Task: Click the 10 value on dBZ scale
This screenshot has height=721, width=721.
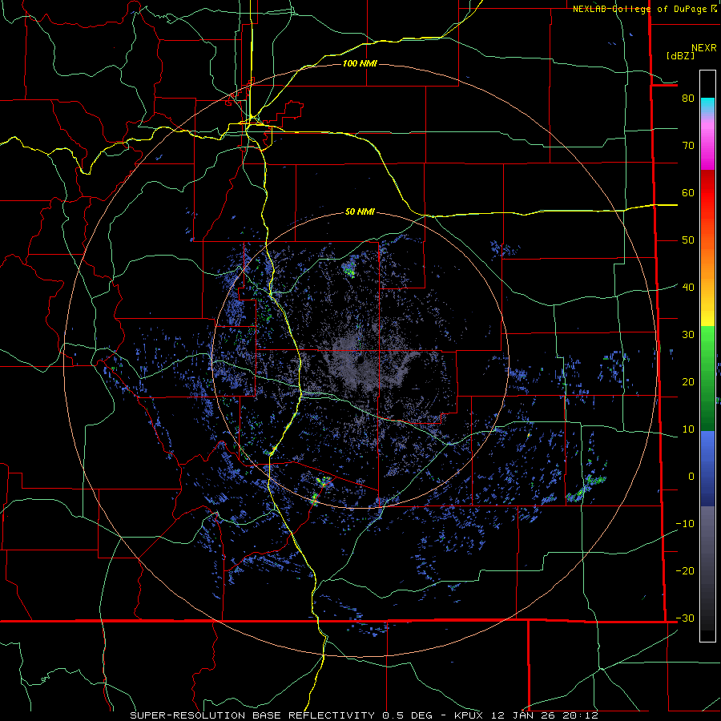Action: click(688, 429)
